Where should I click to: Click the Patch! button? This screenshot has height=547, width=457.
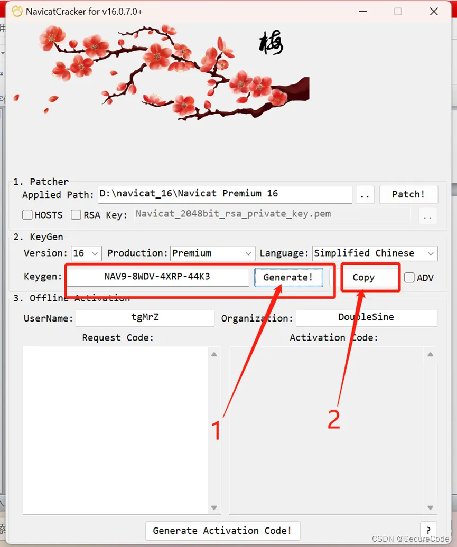tap(408, 194)
